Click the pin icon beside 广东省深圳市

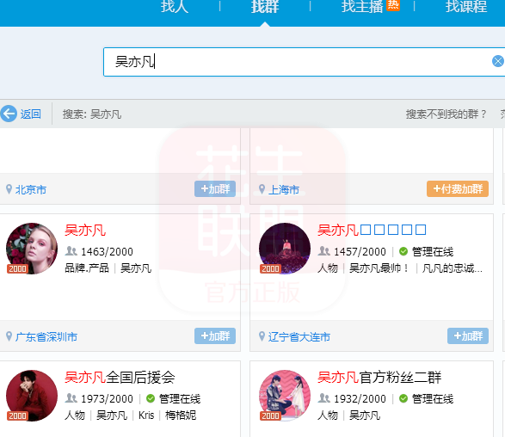pyautogui.click(x=9, y=336)
